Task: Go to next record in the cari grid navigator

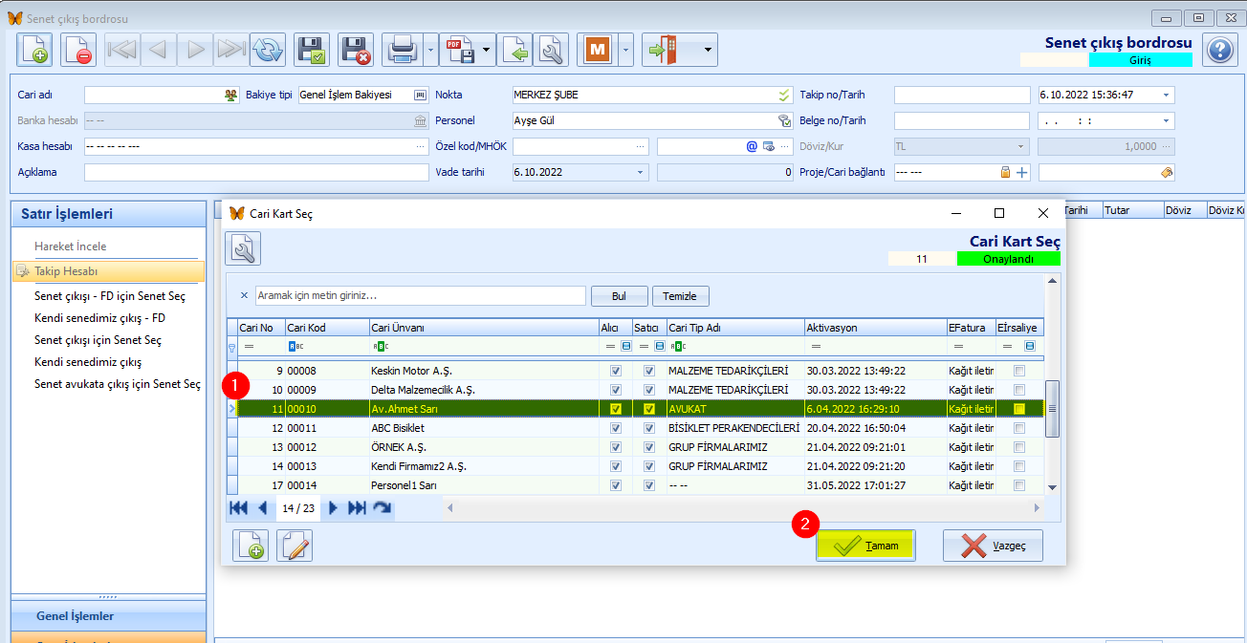Action: 333,508
